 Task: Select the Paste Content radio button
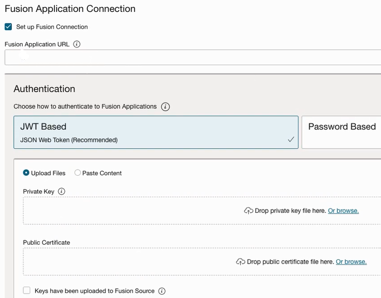[78, 173]
